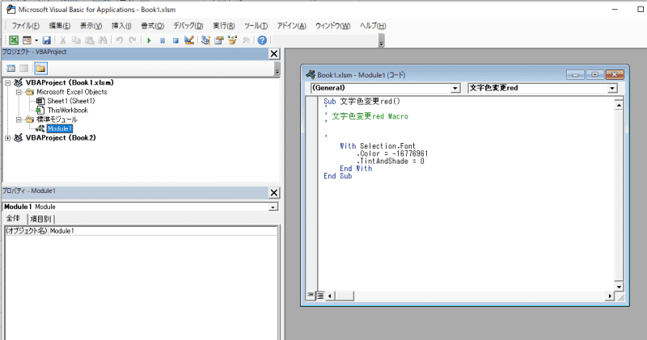Collapse Microsoft Excel Objects folder

19,92
